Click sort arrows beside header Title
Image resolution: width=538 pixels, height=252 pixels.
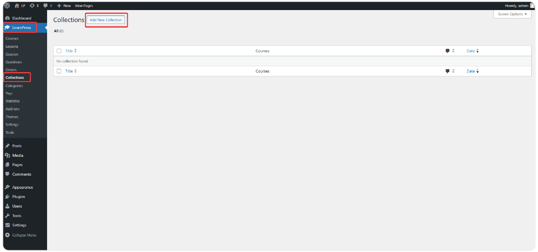[75, 51]
